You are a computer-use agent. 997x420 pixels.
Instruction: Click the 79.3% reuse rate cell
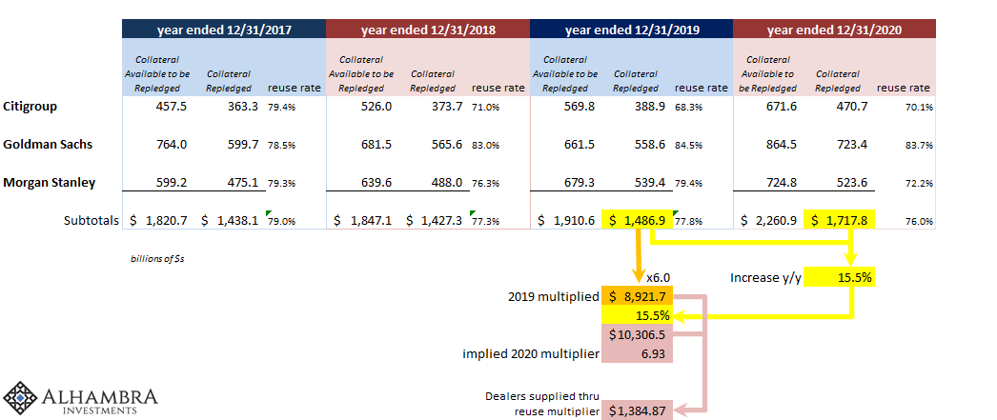point(282,184)
